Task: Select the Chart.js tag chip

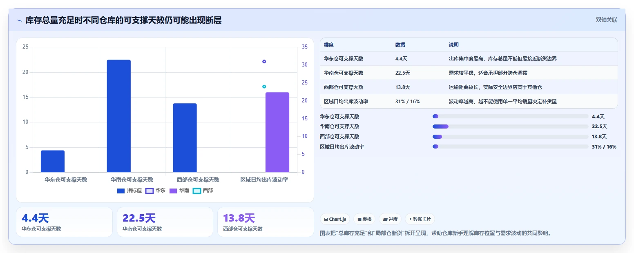Action: point(335,219)
